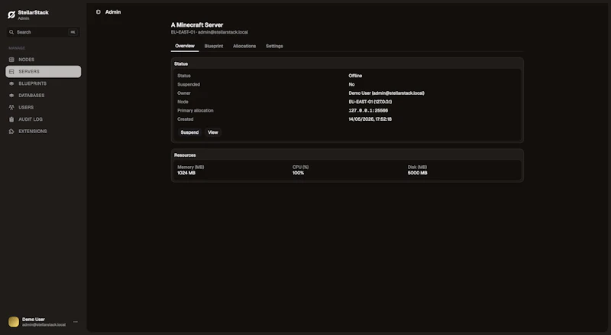
Task: Switch to the Allocations tab
Action: click(244, 46)
